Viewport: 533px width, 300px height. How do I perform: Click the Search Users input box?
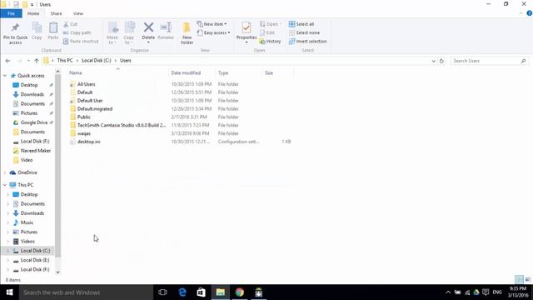(490, 61)
